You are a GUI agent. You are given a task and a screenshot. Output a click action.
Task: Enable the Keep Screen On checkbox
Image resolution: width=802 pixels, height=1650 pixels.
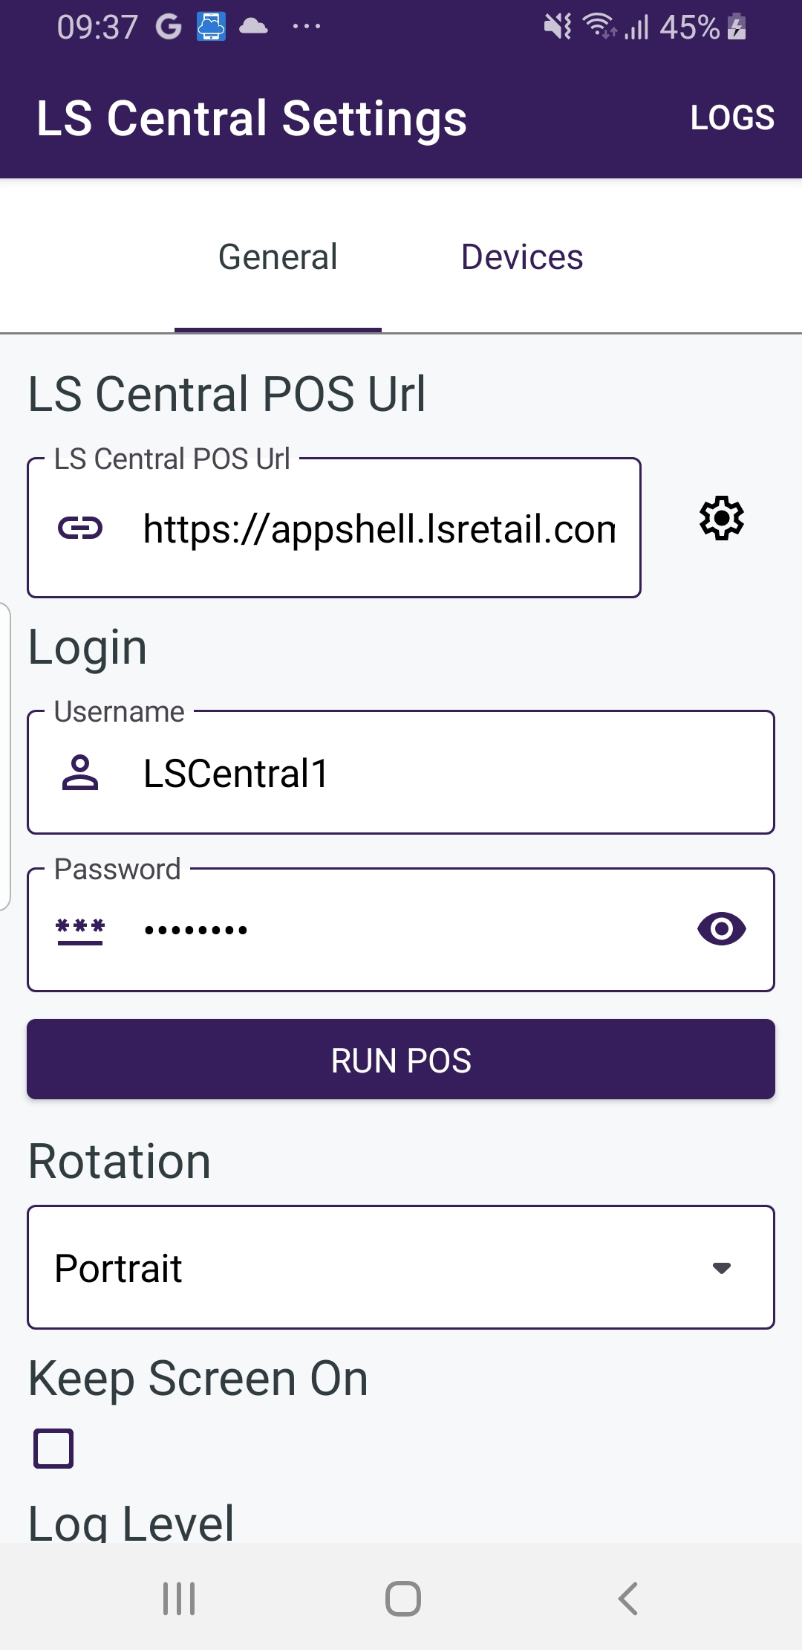(x=53, y=1449)
